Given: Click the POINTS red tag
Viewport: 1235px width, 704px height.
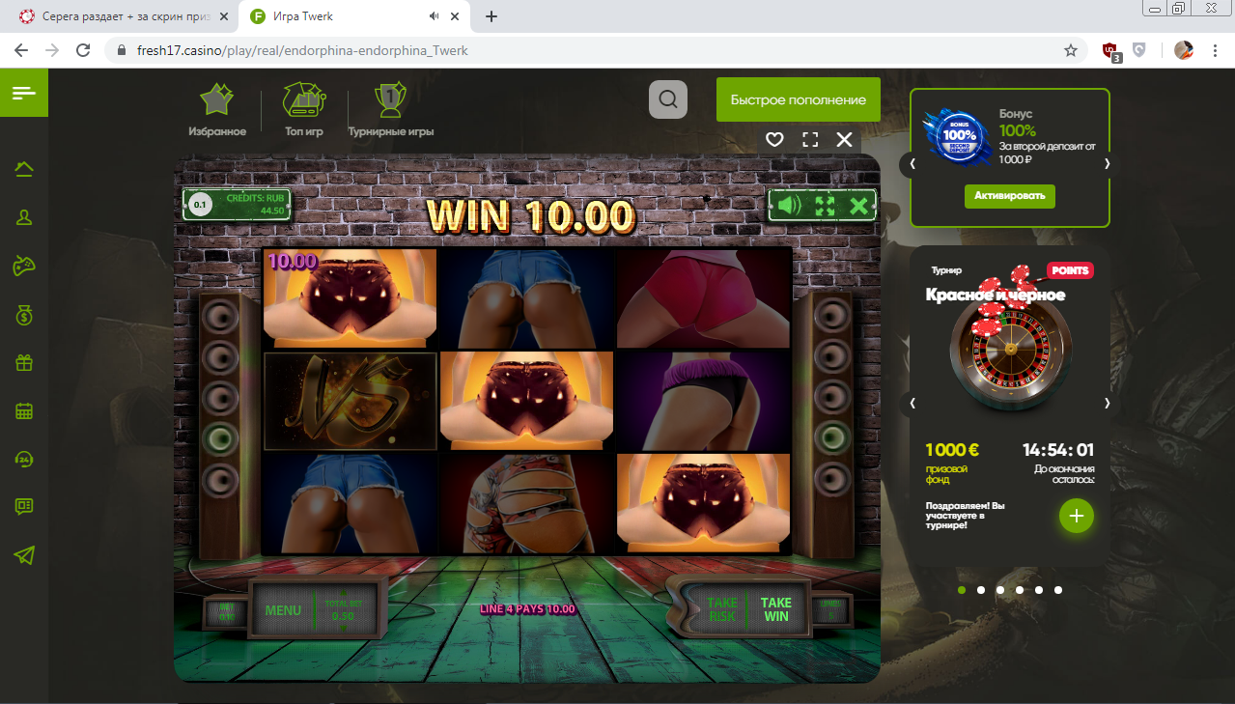Looking at the screenshot, I should pos(1070,270).
